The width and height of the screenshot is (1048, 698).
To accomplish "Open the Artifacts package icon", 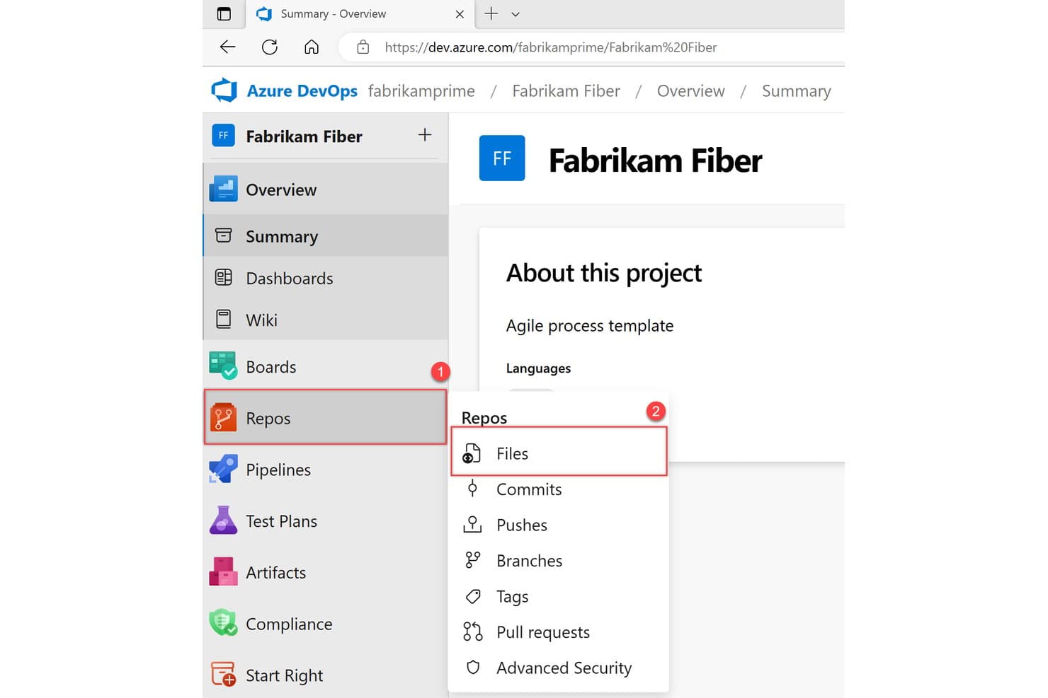I will click(224, 572).
